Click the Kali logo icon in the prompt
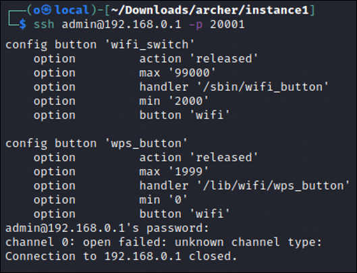Image resolution: width=357 pixels, height=273 pixels. pos(47,10)
